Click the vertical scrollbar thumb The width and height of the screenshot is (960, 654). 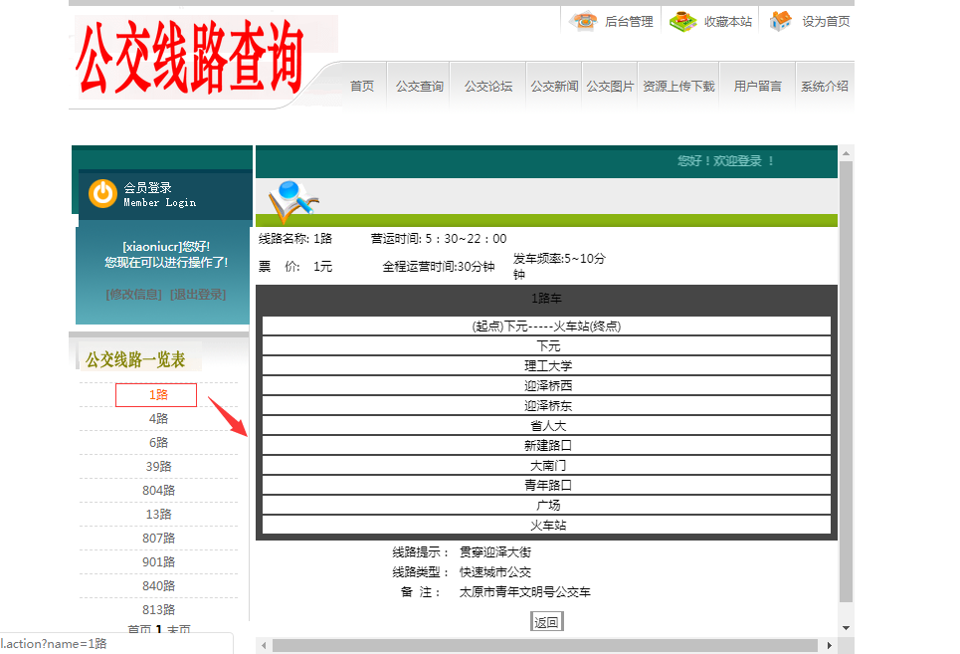click(846, 382)
